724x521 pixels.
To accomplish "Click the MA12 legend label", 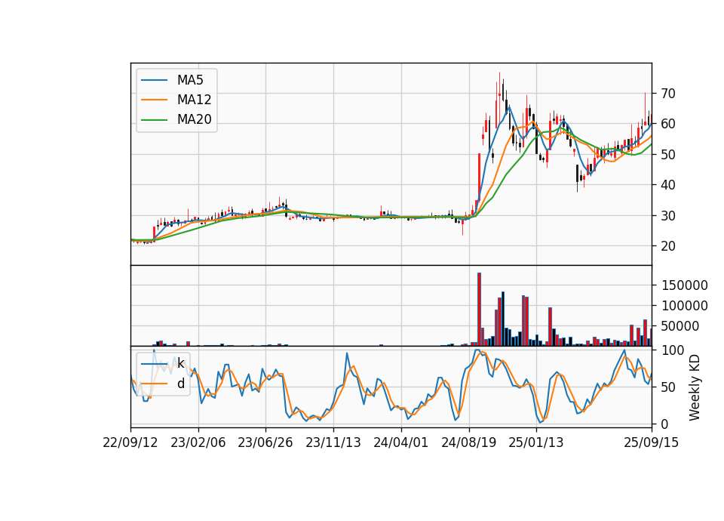I will 194,100.
